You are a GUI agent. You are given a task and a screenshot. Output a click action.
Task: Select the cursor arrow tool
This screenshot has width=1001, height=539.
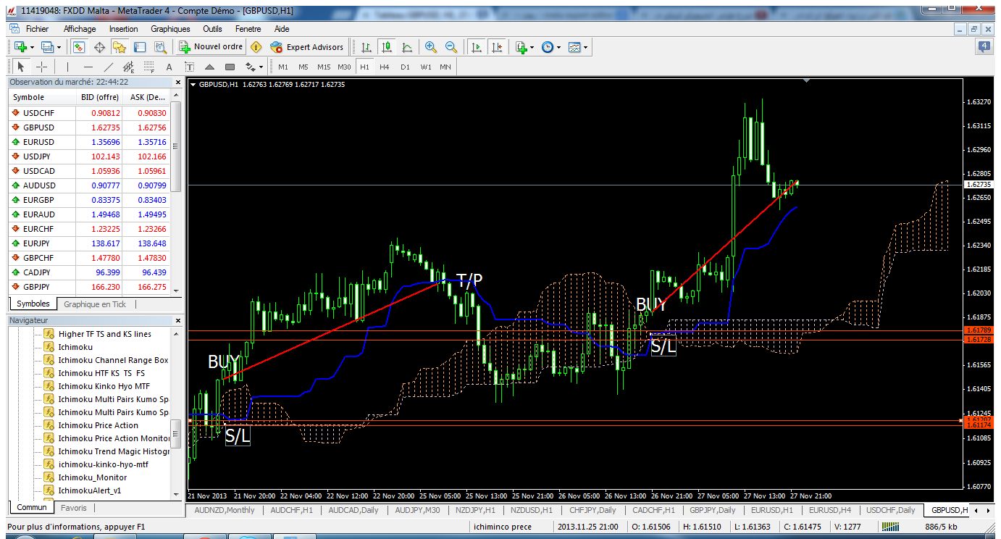tap(20, 67)
